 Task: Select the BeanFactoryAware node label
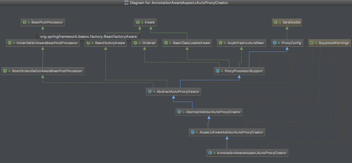(110, 43)
